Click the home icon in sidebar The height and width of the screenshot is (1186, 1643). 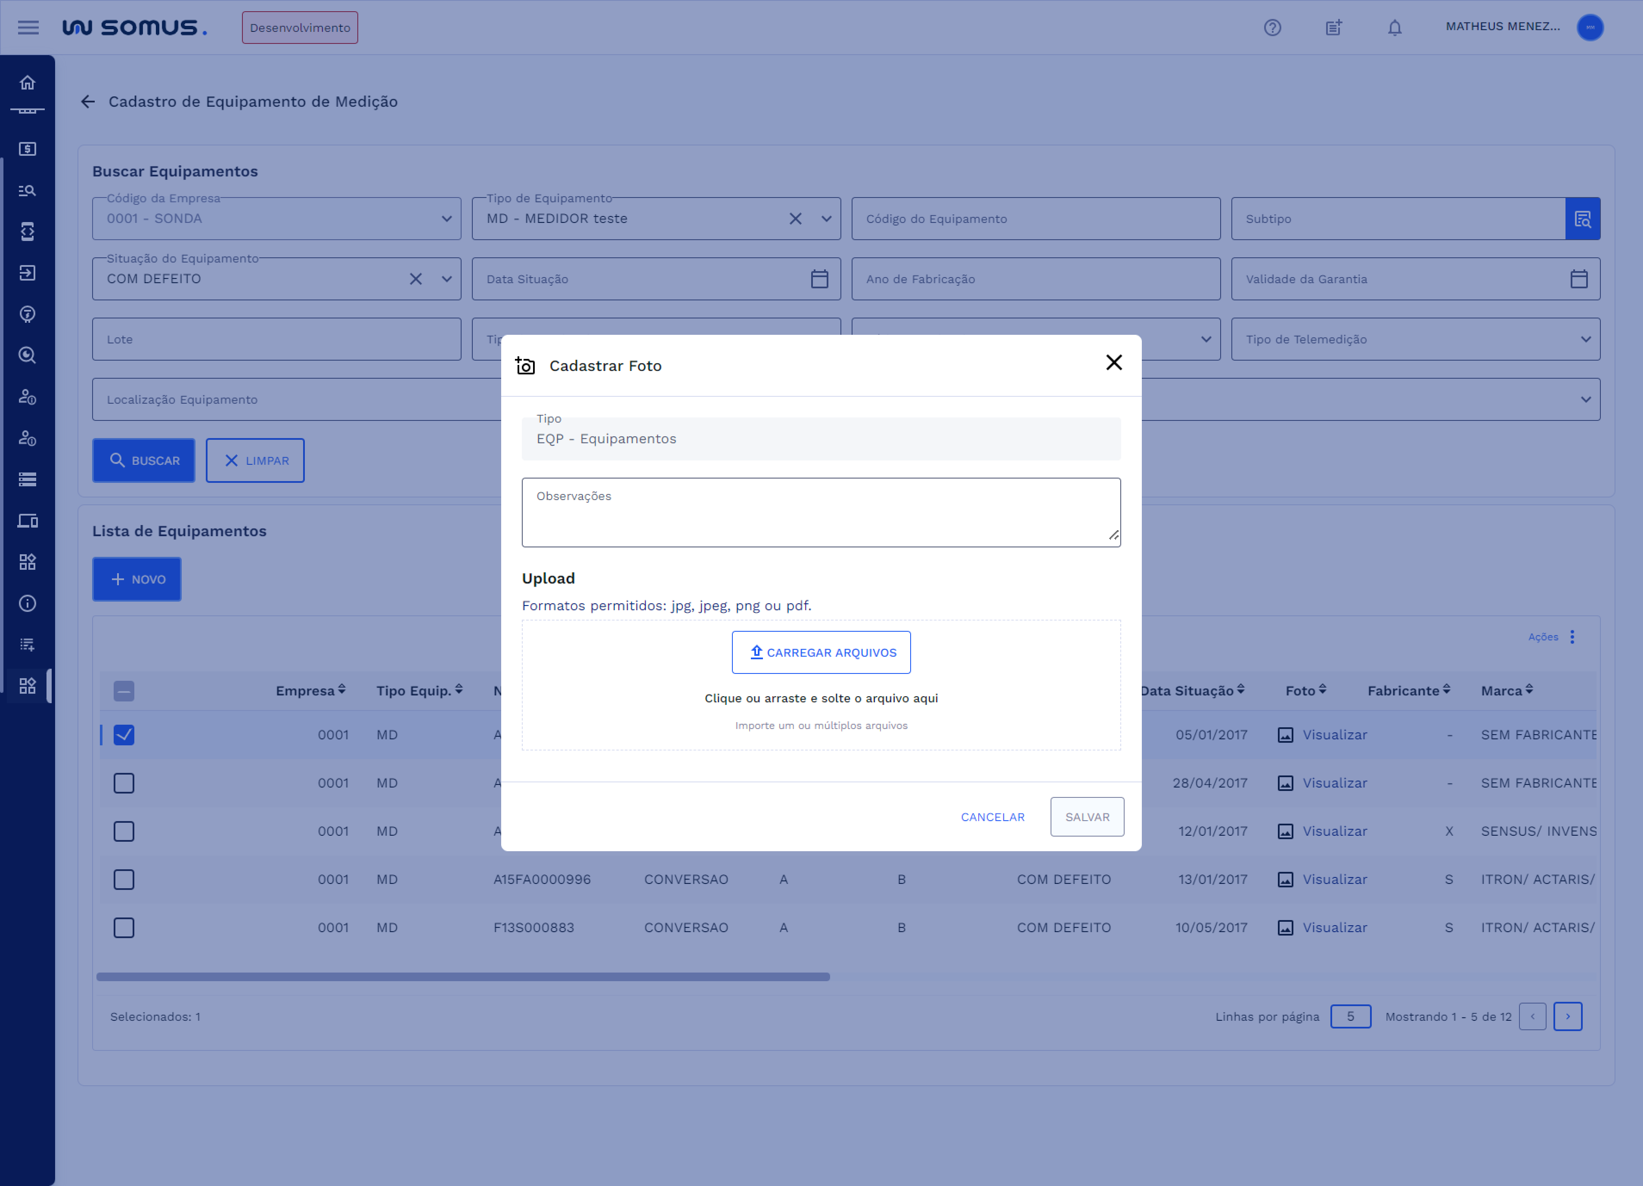[x=28, y=83]
